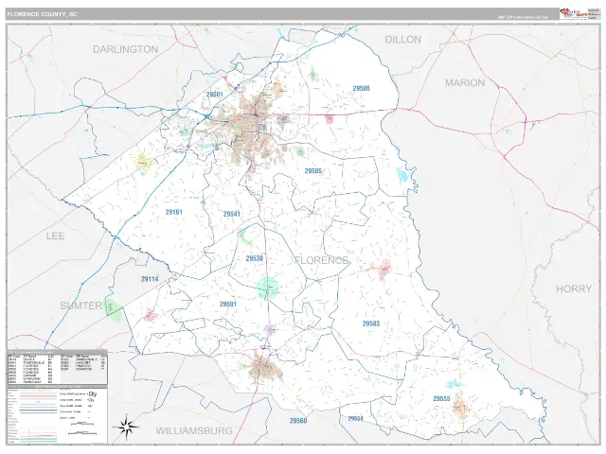This screenshot has width=606, height=454.
Task: Click the ZIP code index table
Action: 57,369
